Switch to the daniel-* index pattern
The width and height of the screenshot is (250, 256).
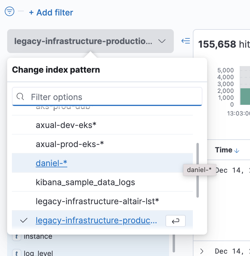point(51,163)
